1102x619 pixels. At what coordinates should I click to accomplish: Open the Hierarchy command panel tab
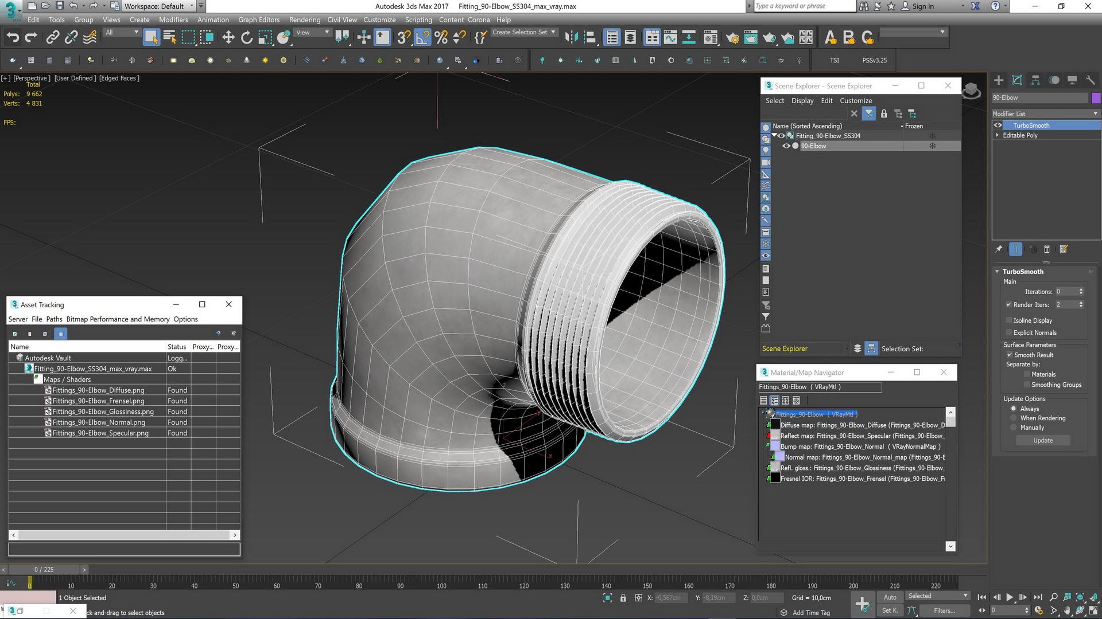1035,80
